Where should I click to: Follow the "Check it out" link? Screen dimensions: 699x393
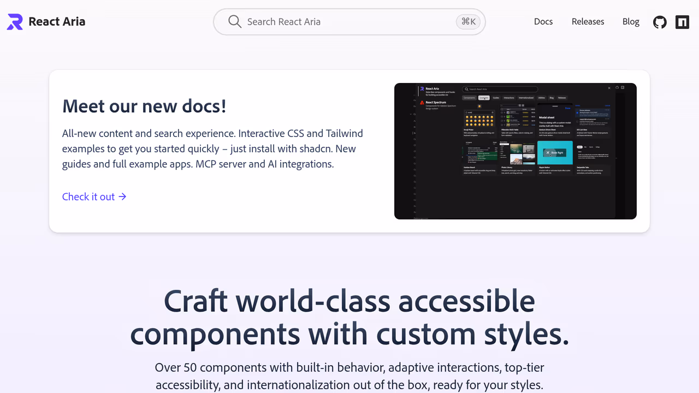88,196
